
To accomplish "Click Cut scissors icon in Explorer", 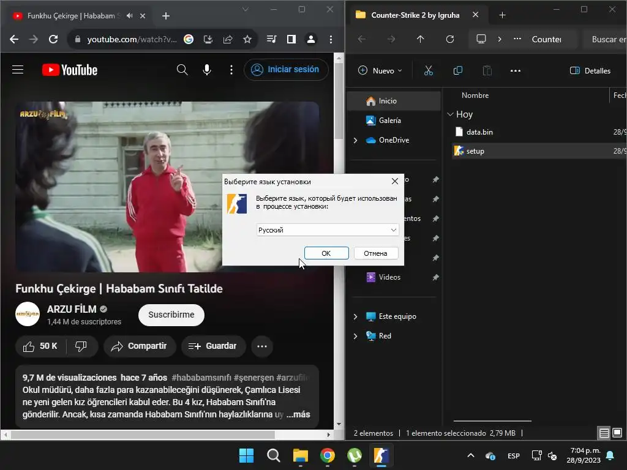I will [x=429, y=71].
